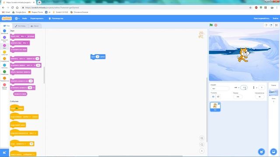
Task: Click the move steps block in the workspace
Action: coord(98,57)
